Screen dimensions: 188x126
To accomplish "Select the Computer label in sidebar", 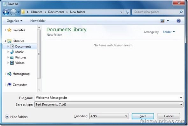I will (20, 85).
